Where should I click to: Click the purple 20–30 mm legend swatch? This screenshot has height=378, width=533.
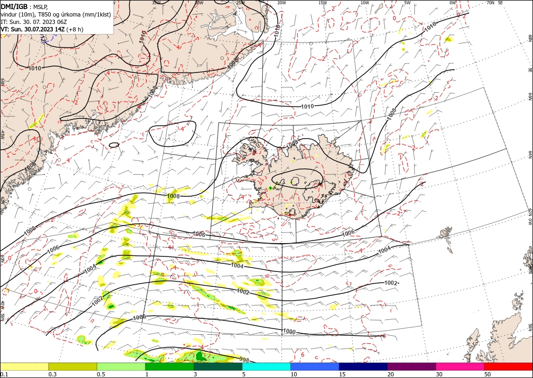(411, 366)
